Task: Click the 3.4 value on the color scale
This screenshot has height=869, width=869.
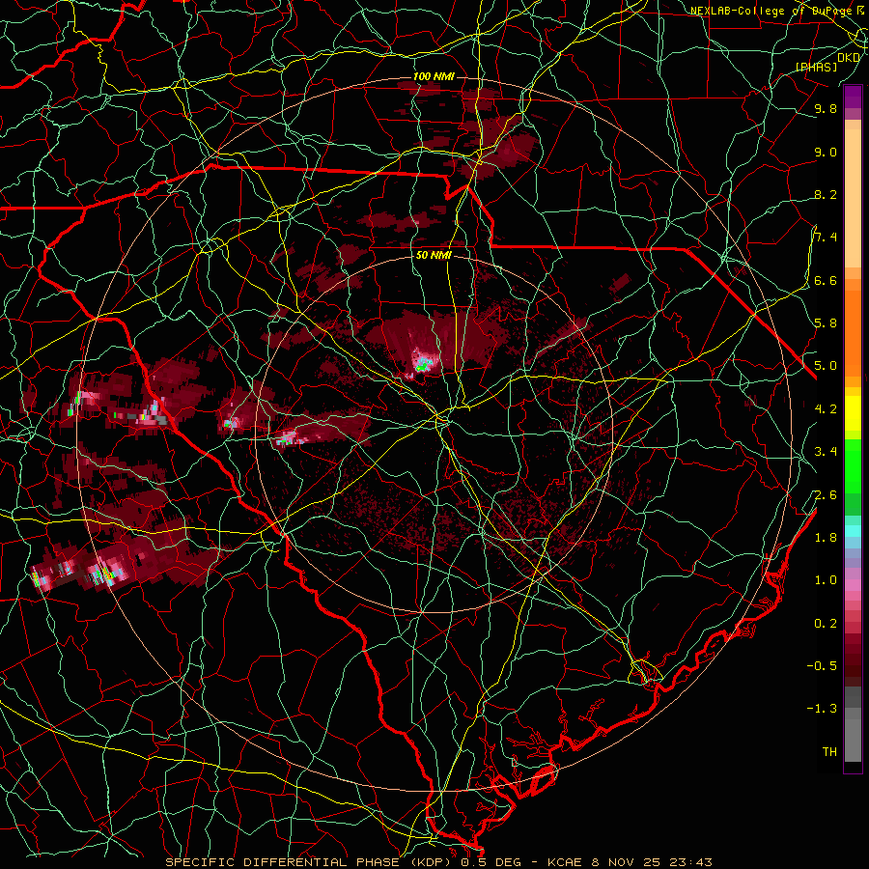Action: pyautogui.click(x=826, y=452)
